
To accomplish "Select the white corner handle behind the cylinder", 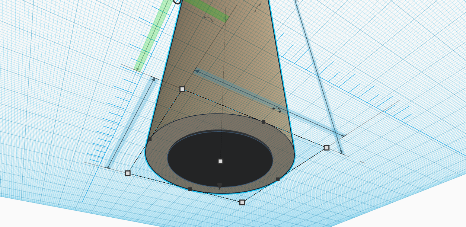I will point(182,89).
